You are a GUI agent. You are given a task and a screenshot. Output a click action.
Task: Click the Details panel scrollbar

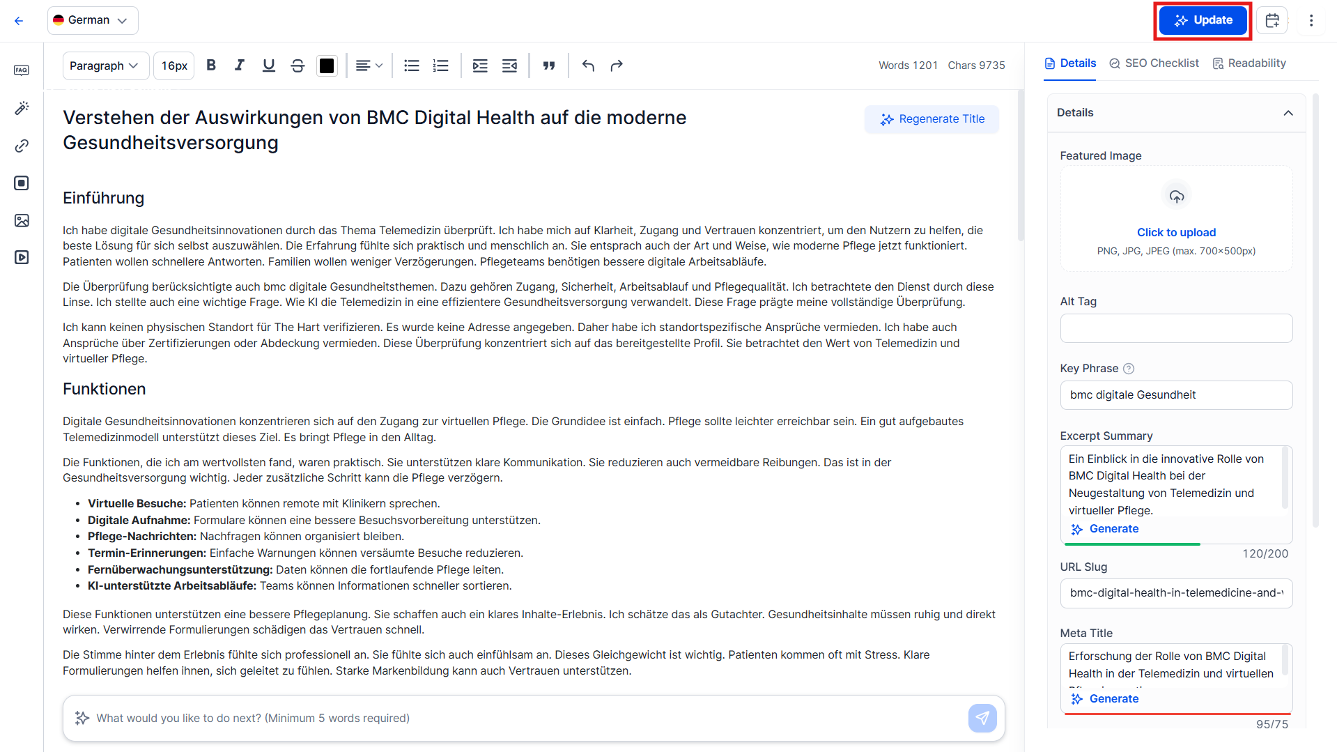(1315, 310)
